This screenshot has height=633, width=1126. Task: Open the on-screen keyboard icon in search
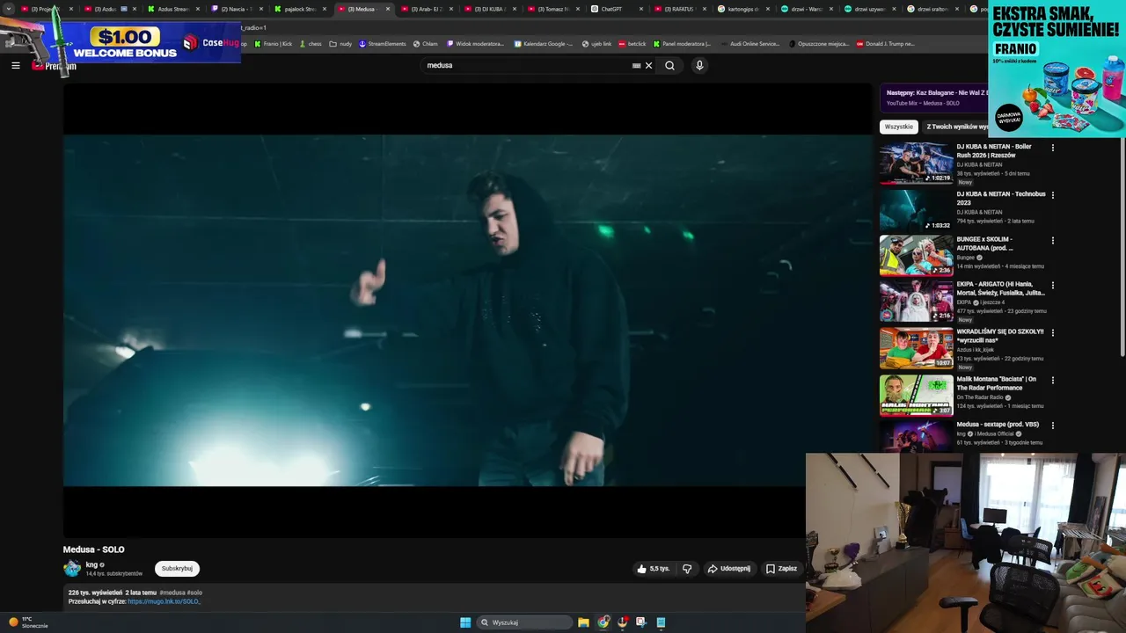point(636,65)
